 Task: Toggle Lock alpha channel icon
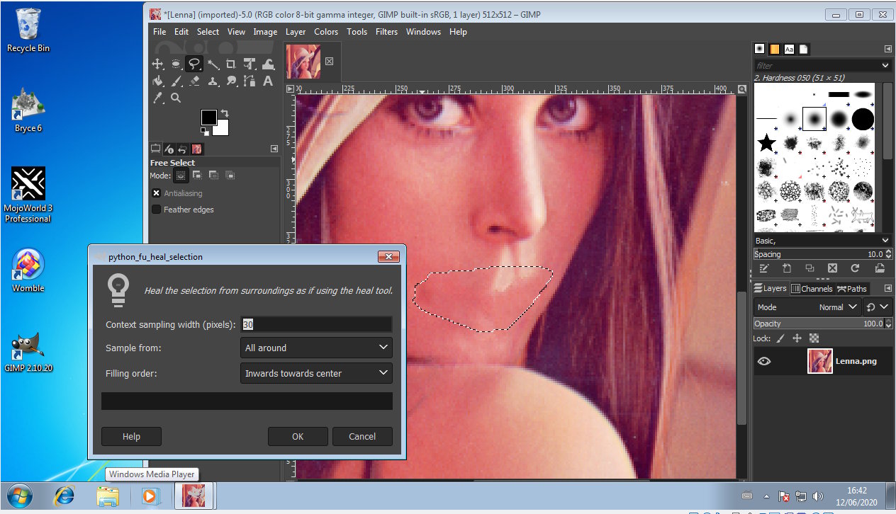pos(814,338)
